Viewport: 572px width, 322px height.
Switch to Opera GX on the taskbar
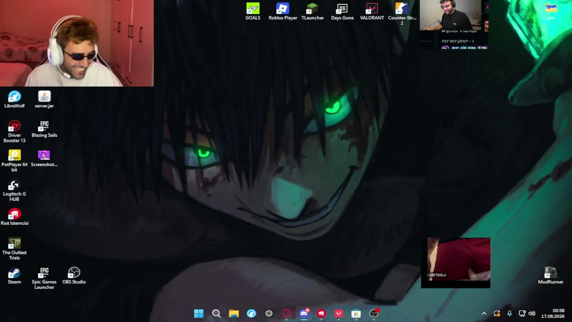tap(286, 314)
